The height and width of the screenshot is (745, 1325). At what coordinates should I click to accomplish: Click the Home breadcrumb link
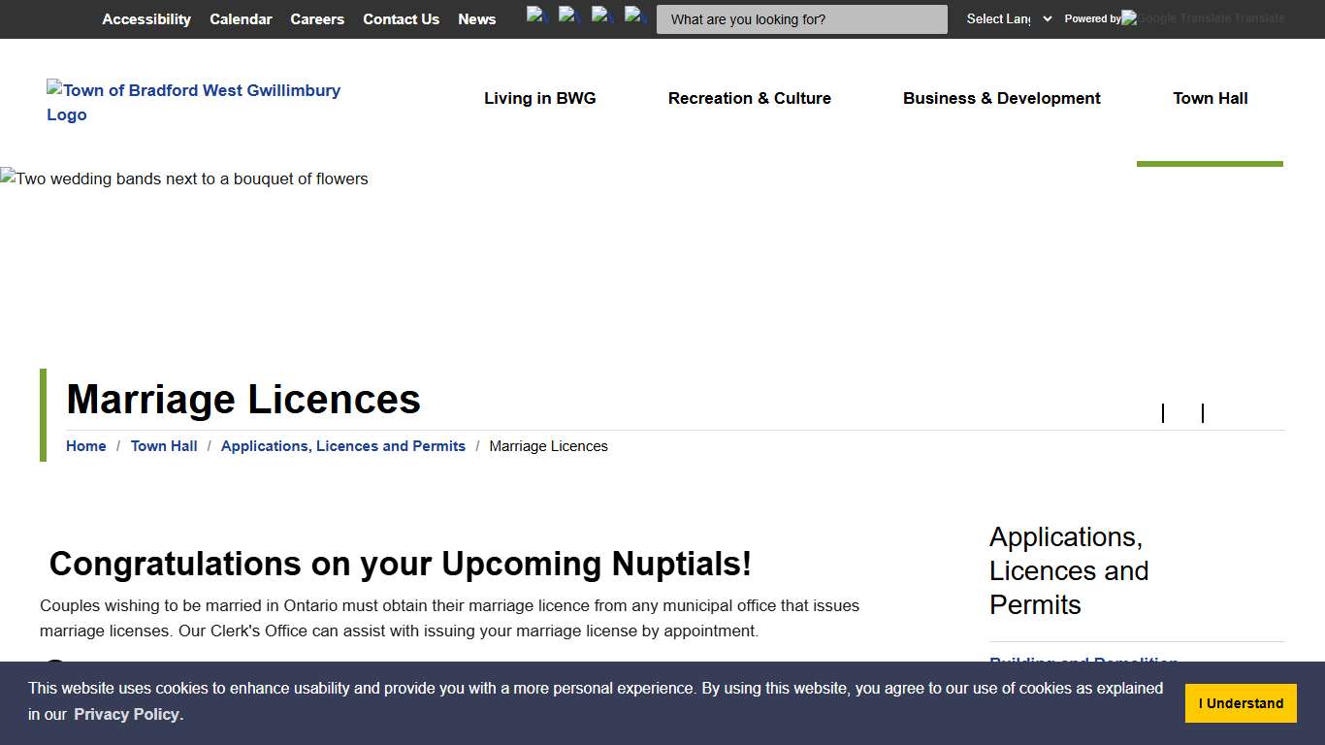85,446
